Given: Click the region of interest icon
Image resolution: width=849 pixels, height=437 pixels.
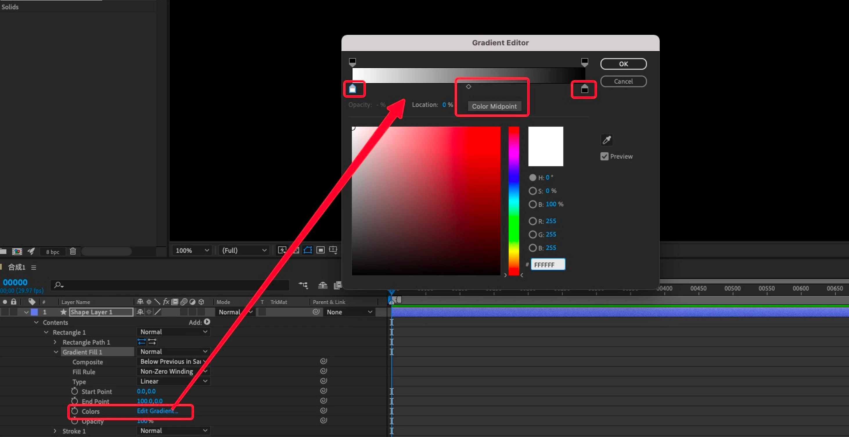Looking at the screenshot, I should point(320,250).
